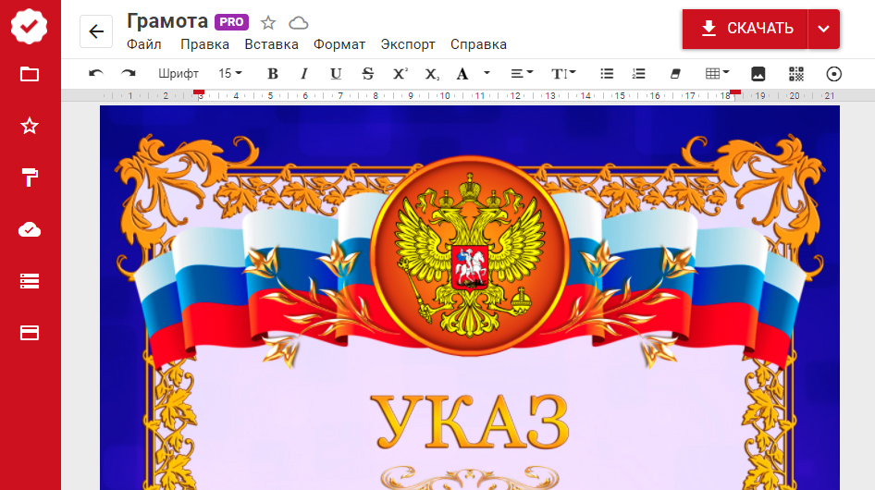Click the Грамота document title
Viewport: 875px width, 490px height.
tap(167, 21)
